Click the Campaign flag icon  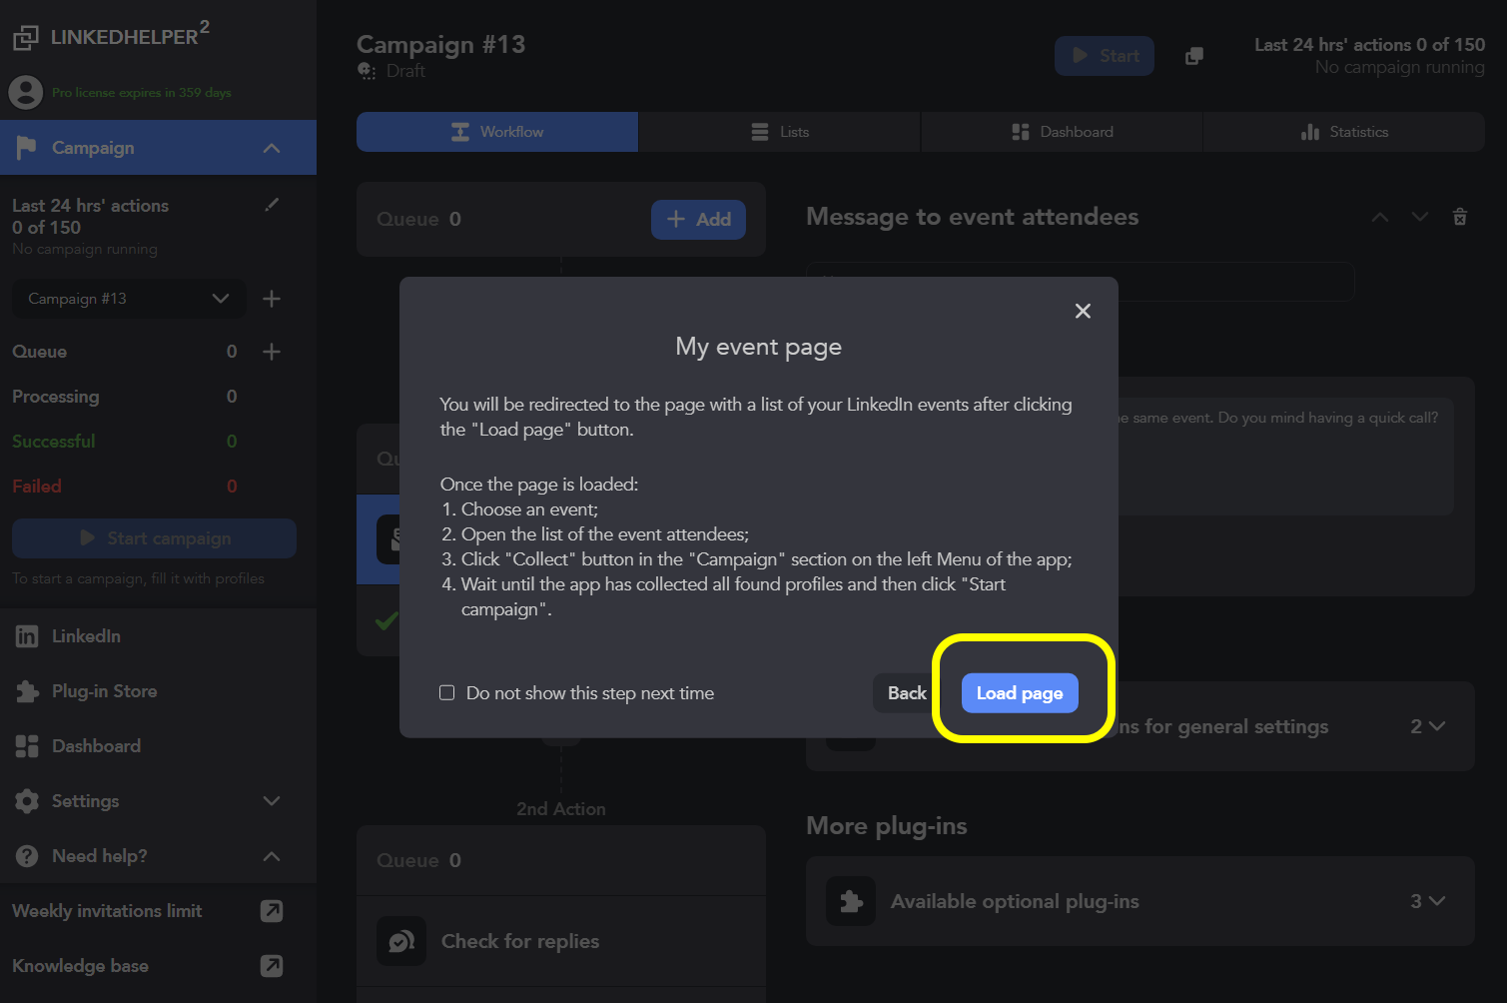27,148
